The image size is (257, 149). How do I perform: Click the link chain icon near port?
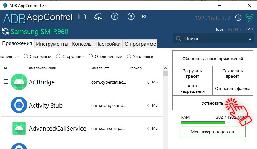coord(249,29)
